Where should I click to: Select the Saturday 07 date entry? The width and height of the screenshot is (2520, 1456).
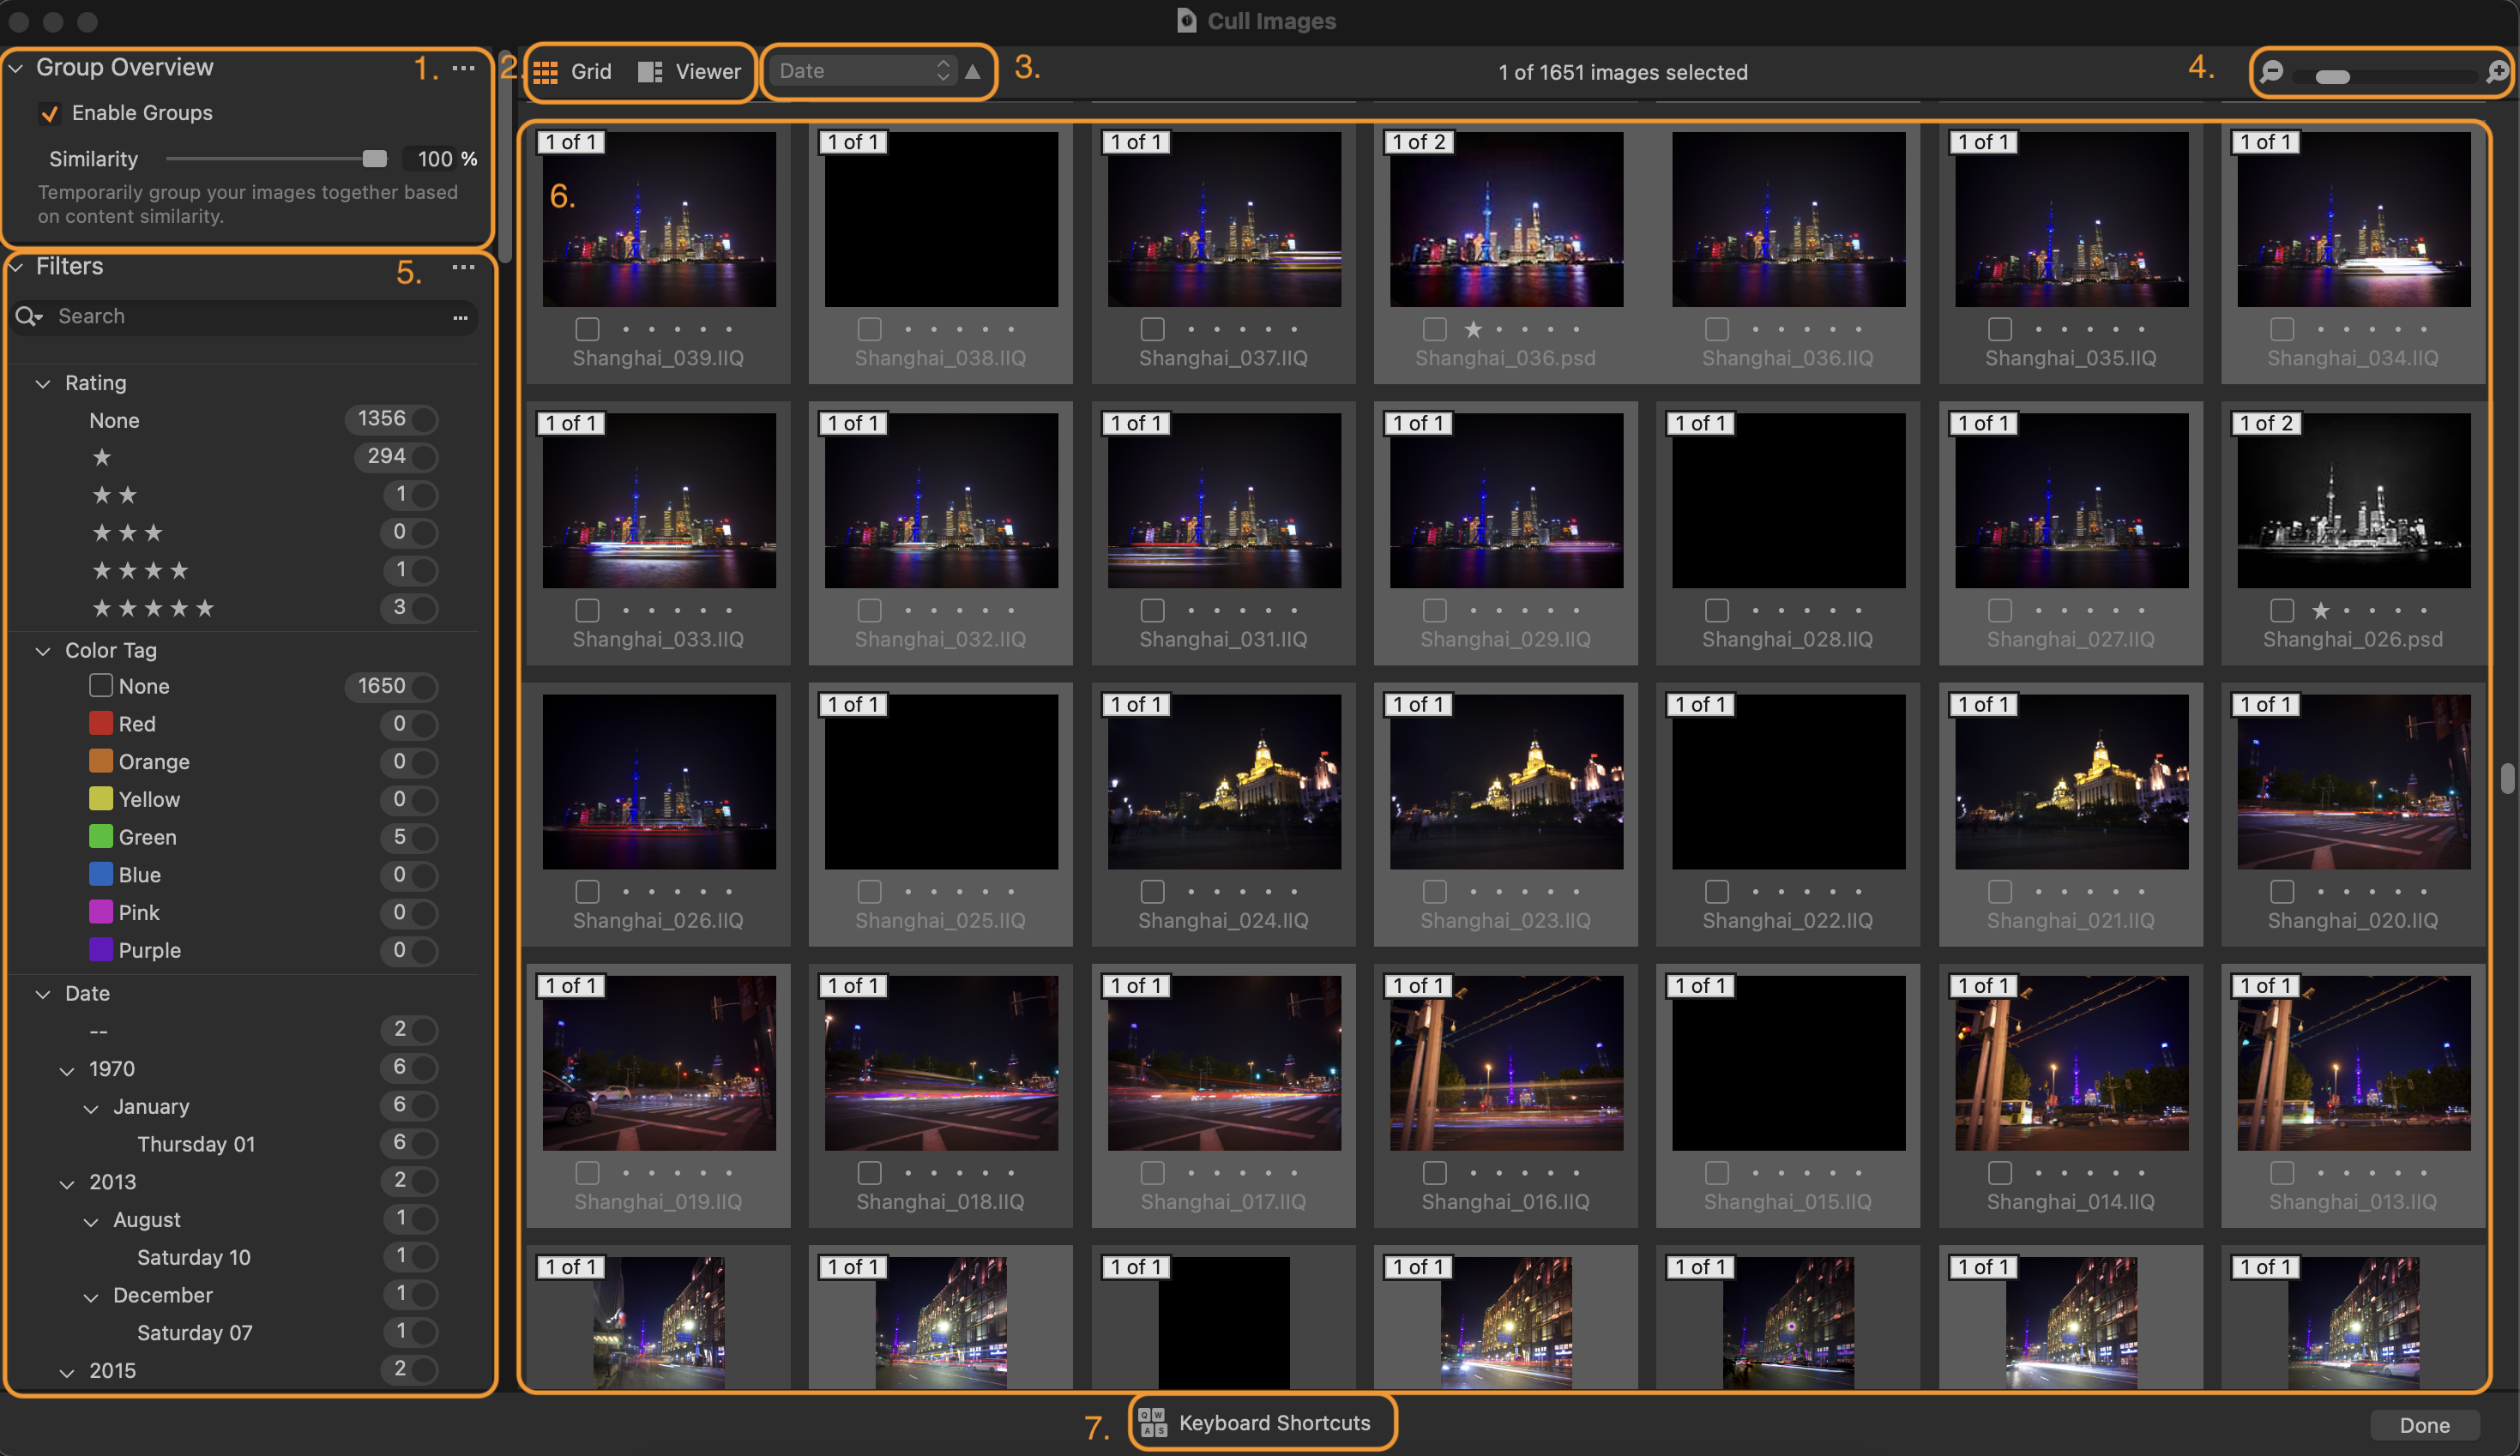pyautogui.click(x=195, y=1332)
